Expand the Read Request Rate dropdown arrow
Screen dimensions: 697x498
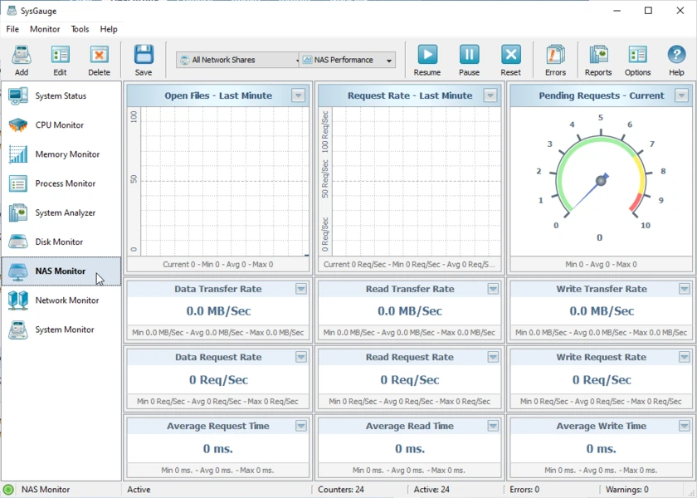[493, 357]
